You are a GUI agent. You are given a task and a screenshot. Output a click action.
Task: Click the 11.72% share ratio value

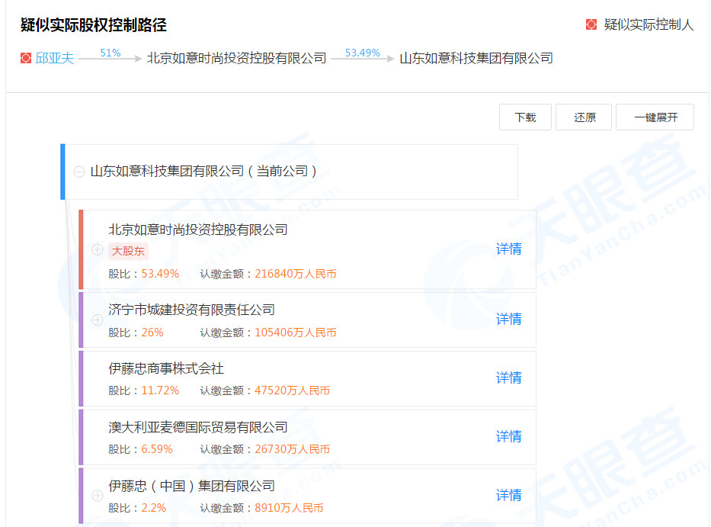[x=160, y=390]
